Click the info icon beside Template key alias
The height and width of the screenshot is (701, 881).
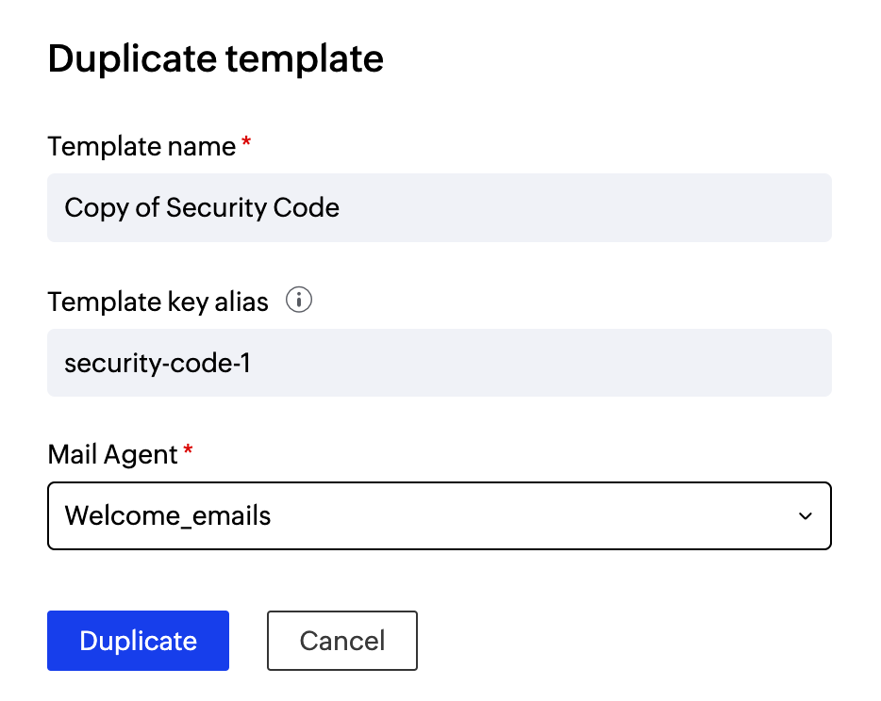pos(298,302)
